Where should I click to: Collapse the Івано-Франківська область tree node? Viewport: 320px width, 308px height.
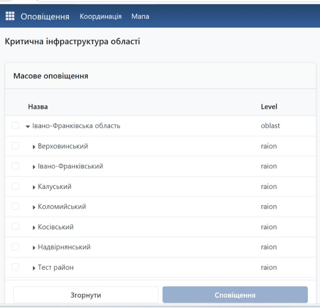(x=28, y=126)
